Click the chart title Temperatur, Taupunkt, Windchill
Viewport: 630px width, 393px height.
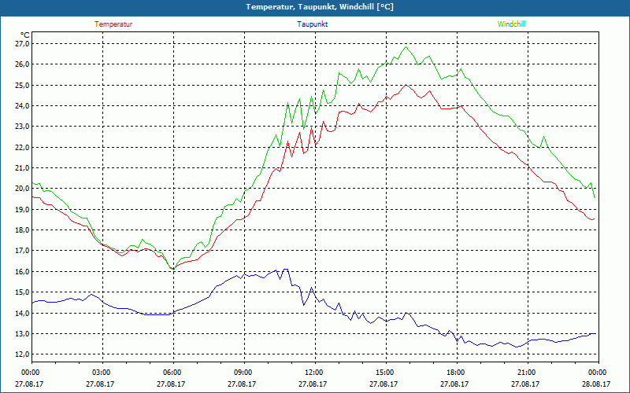click(x=320, y=7)
